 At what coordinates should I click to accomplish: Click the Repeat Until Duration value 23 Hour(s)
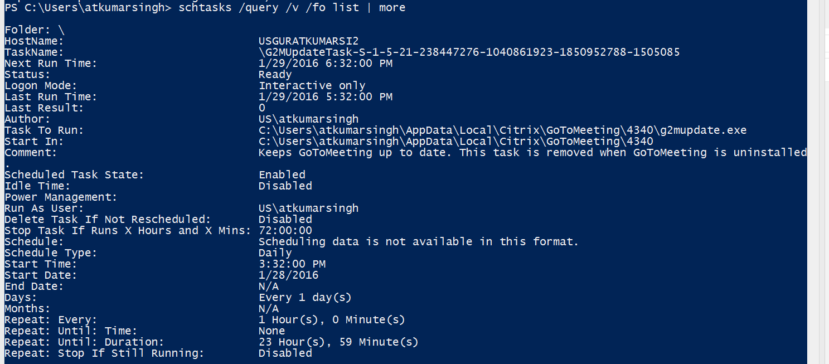[x=338, y=342]
